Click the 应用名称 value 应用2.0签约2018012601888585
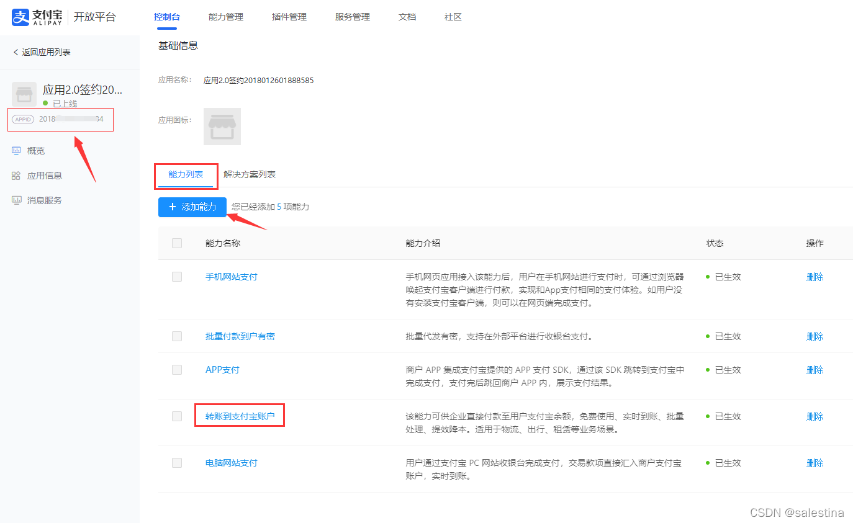The width and height of the screenshot is (853, 523). tap(258, 80)
